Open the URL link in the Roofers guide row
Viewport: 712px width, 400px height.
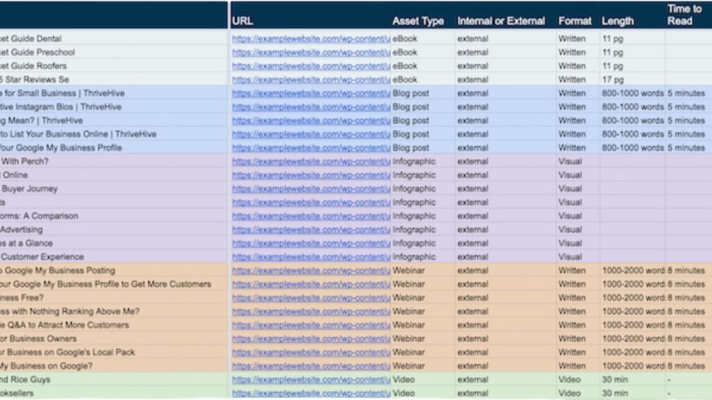pos(311,66)
